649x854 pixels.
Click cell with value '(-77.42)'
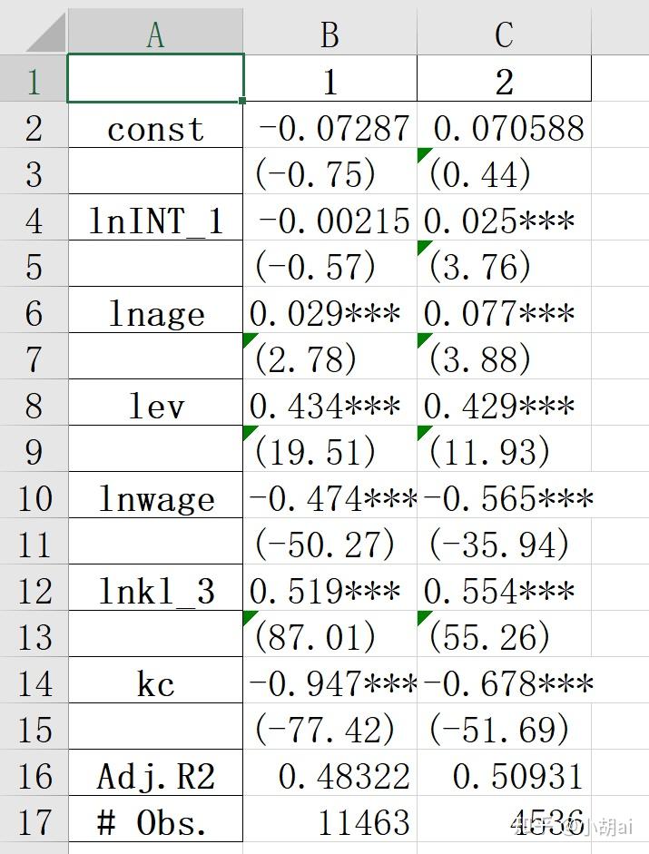[330, 727]
